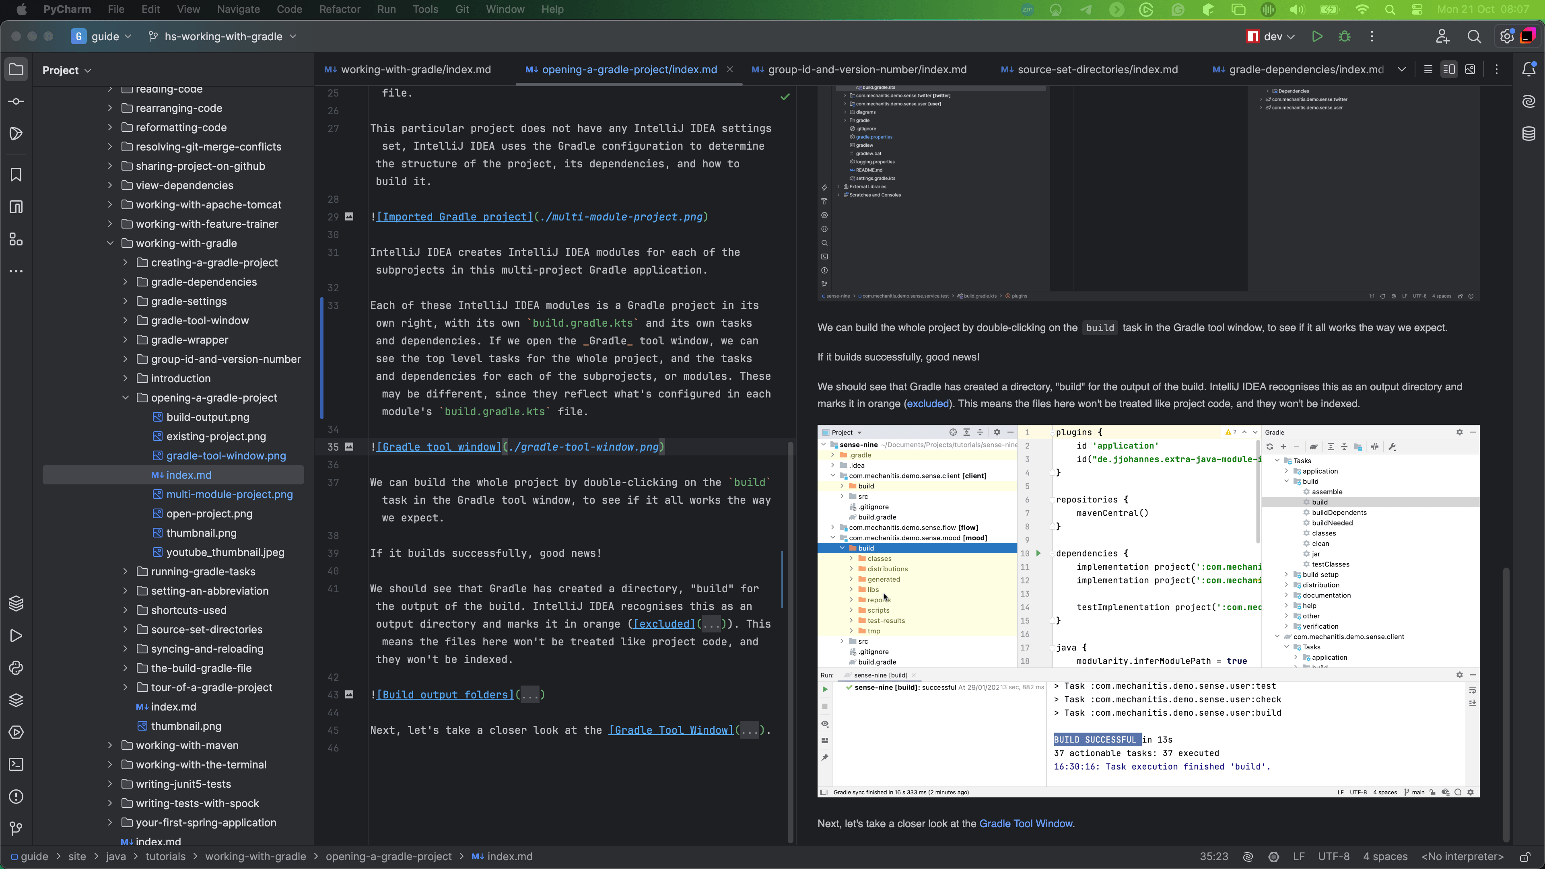
Task: Toggle the Project tool window icon
Action: (16, 69)
